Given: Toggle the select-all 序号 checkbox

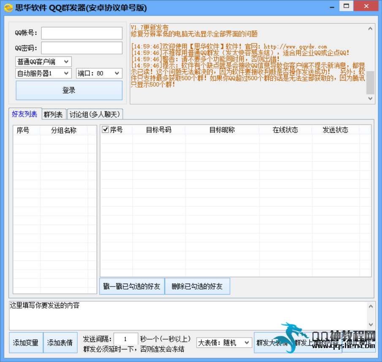Looking at the screenshot, I should [105, 129].
